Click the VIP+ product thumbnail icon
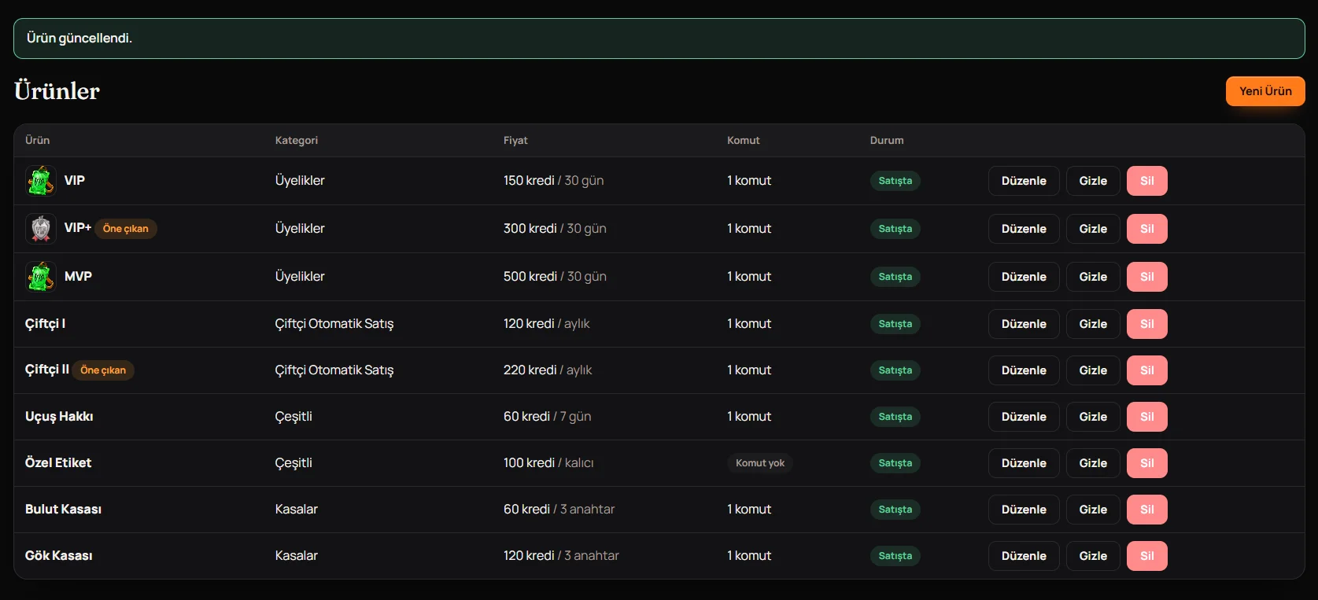 coord(41,229)
